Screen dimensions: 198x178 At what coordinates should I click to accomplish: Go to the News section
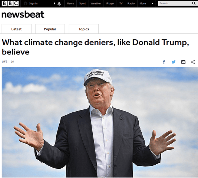(x=70, y=4)
